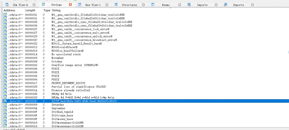
Task: Select 'N9__gnu_cxx24__concurrence_lock_errorE' string
Action: (x=80, y=29)
